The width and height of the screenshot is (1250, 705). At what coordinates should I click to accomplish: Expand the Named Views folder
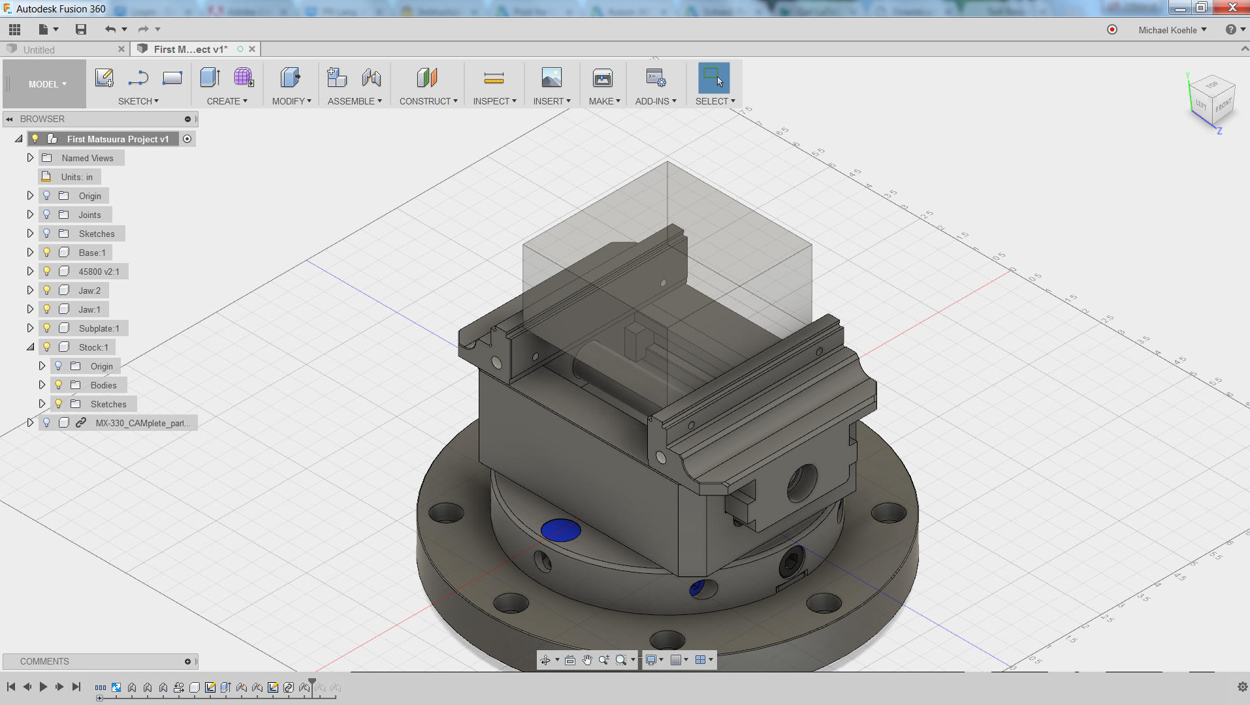(30, 157)
